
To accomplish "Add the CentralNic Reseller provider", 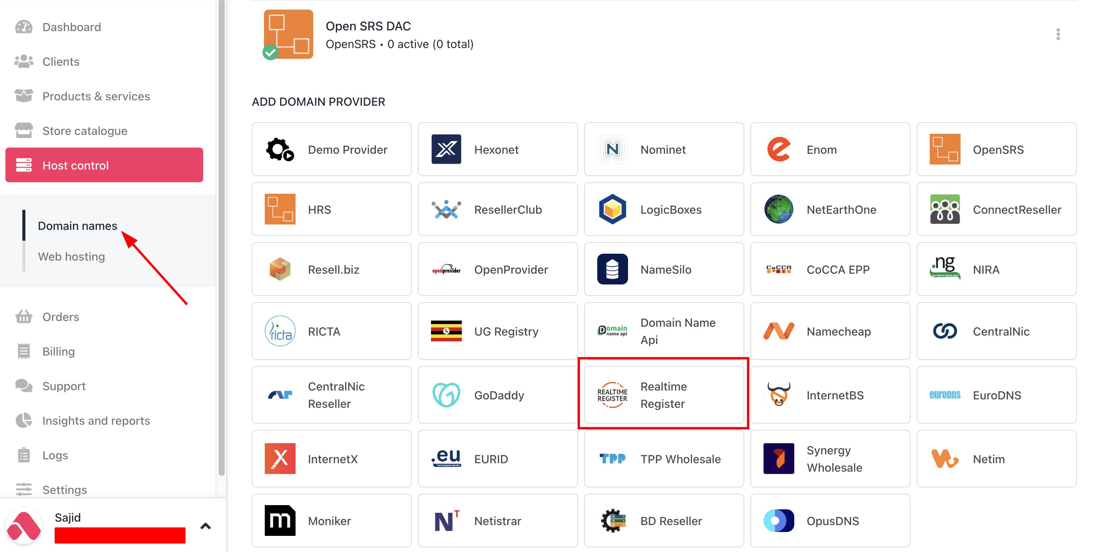I will pyautogui.click(x=331, y=395).
